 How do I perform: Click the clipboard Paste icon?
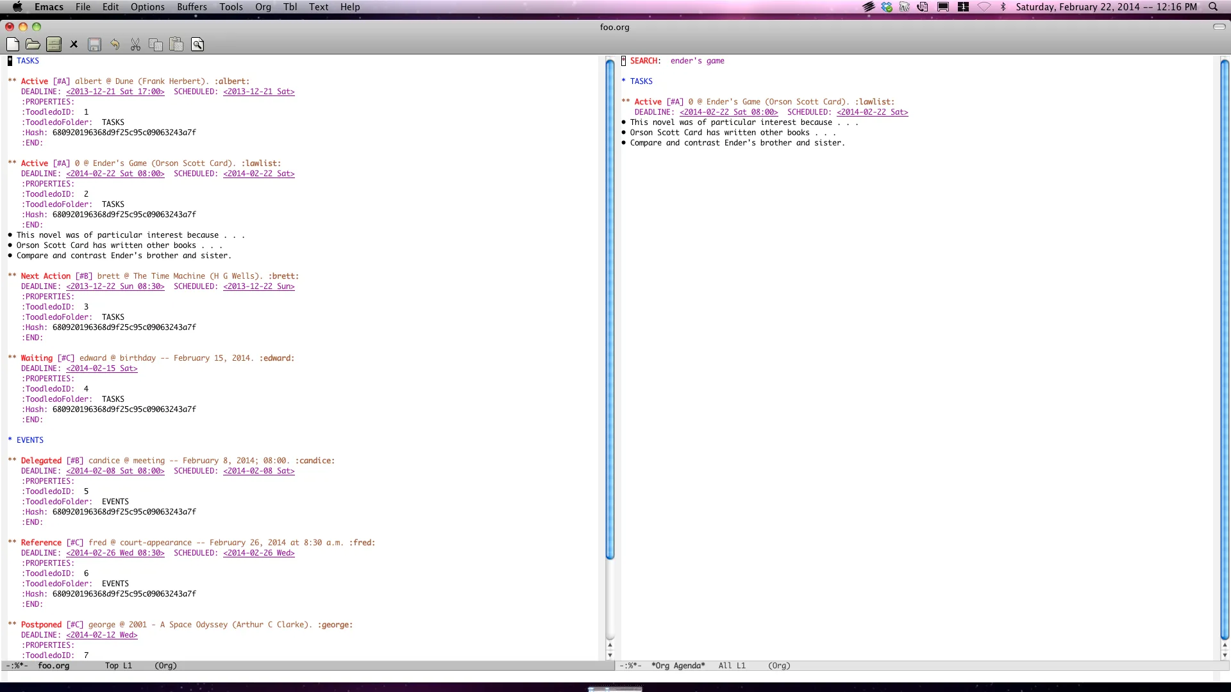coord(176,44)
